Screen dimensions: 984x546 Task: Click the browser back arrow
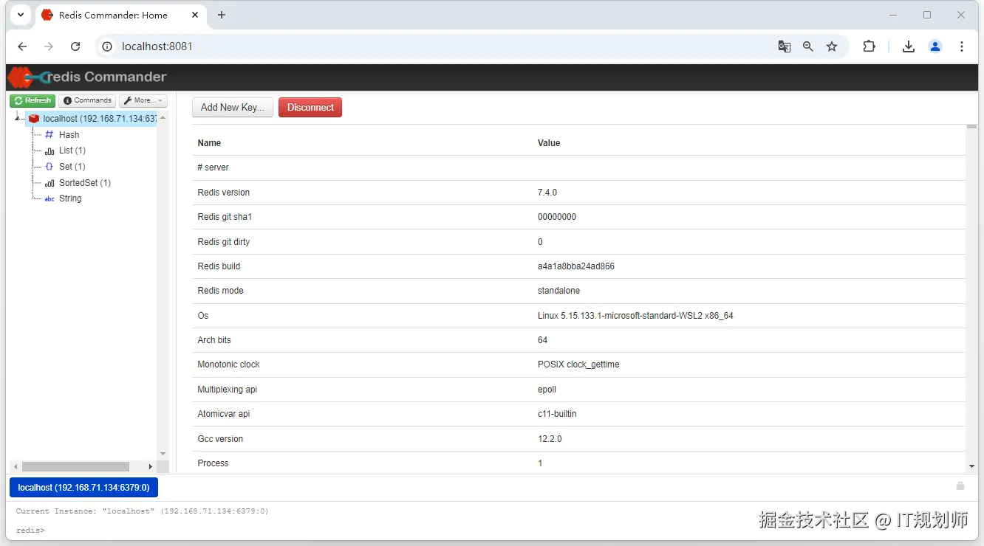coord(22,46)
